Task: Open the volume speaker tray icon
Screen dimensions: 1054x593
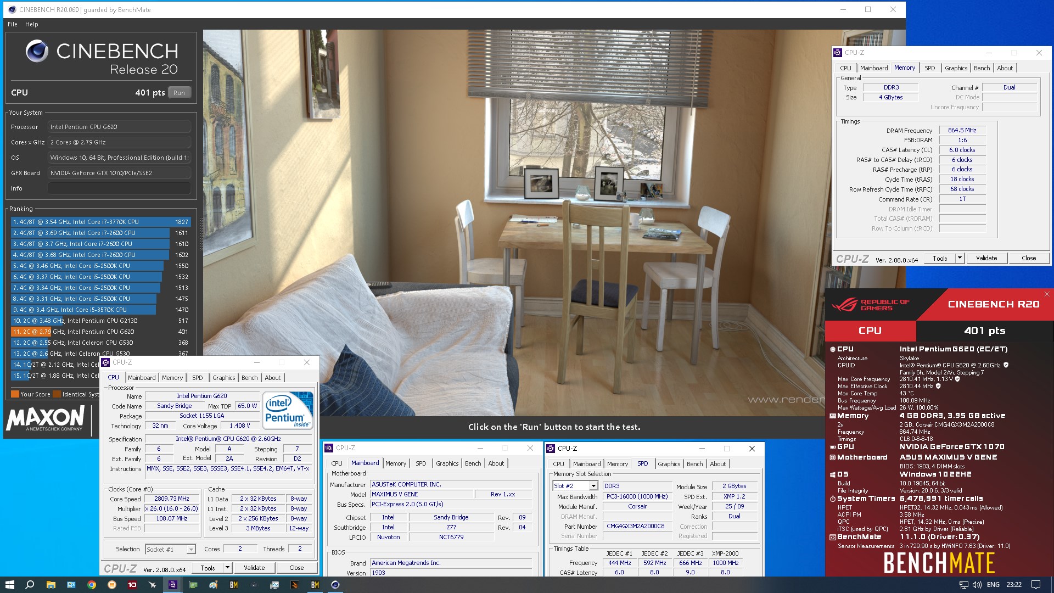Action: (977, 585)
